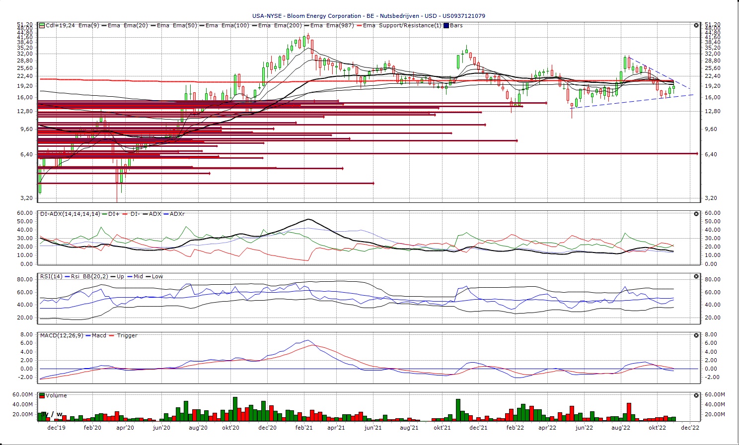This screenshot has height=445, width=739.
Task: Click the green candle icon beside Cdl
Action: click(x=42, y=25)
